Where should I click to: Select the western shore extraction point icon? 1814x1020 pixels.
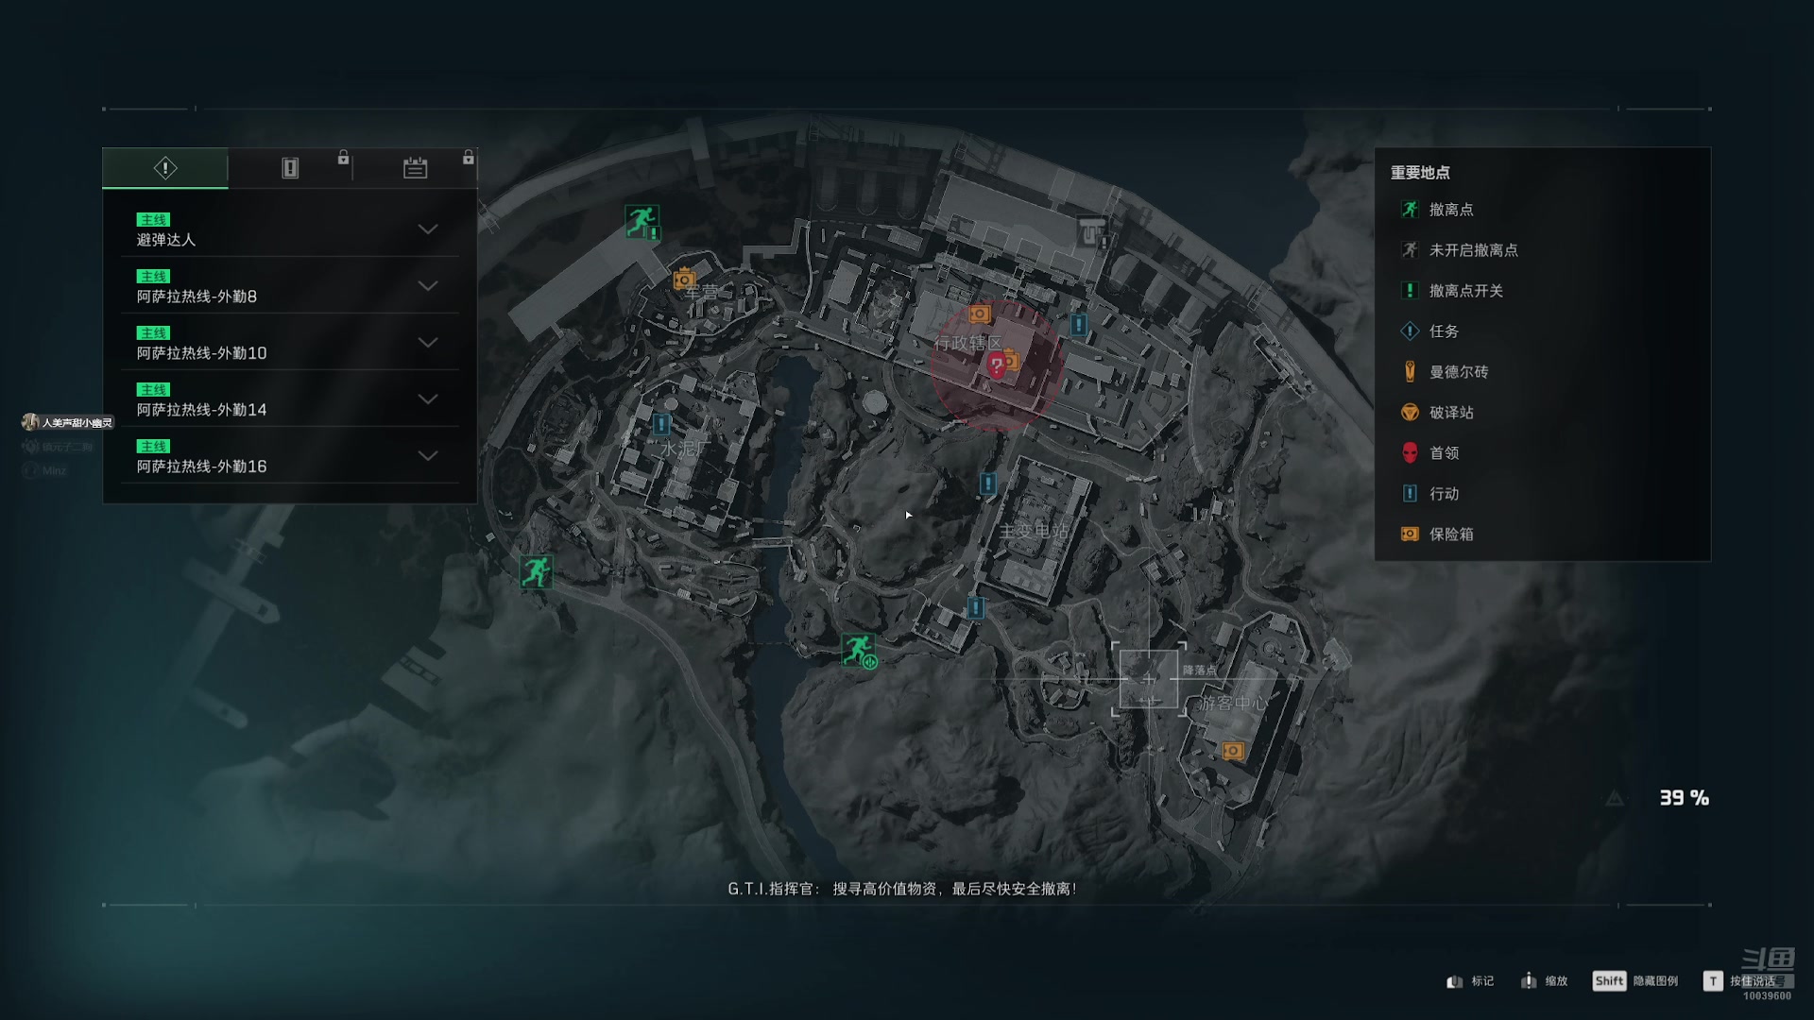coord(536,571)
